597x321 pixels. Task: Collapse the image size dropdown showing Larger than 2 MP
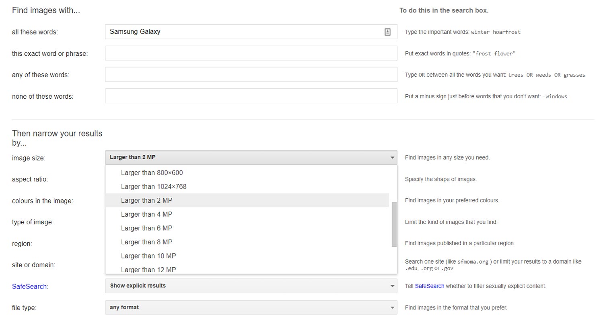(251, 158)
